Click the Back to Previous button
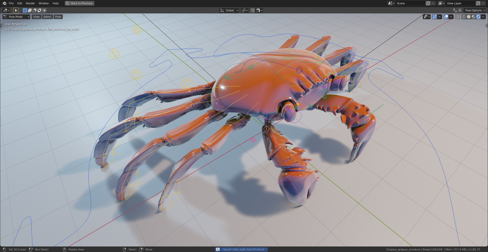The width and height of the screenshot is (488, 252). click(80, 3)
